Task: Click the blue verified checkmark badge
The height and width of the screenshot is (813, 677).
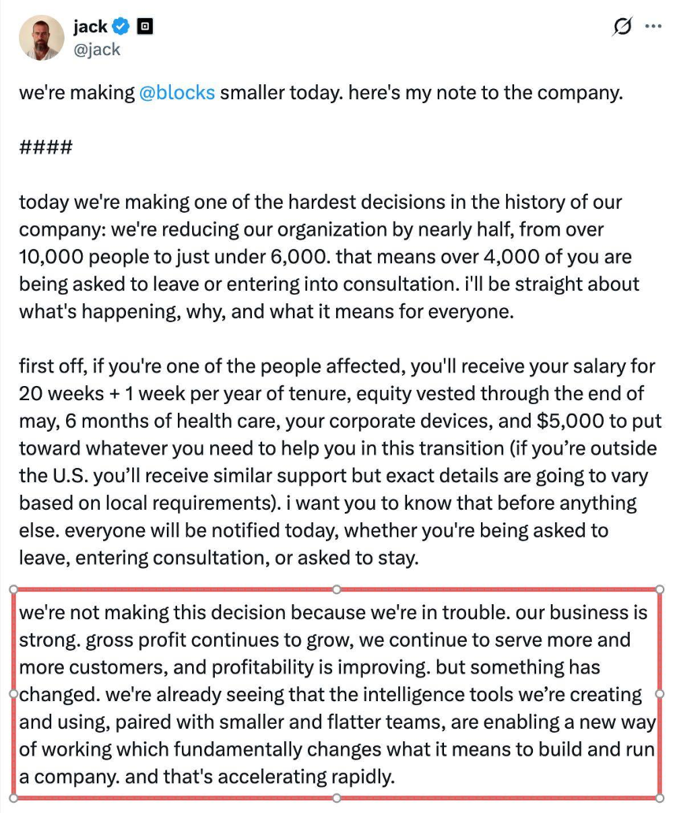Action: 119,25
